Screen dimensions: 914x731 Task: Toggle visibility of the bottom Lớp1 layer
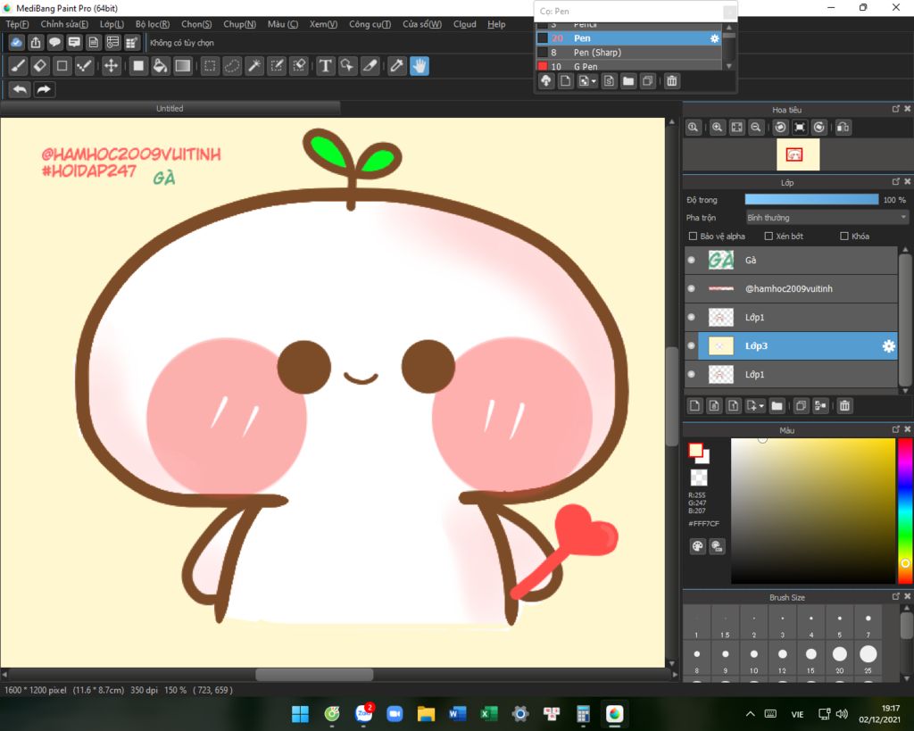point(692,374)
